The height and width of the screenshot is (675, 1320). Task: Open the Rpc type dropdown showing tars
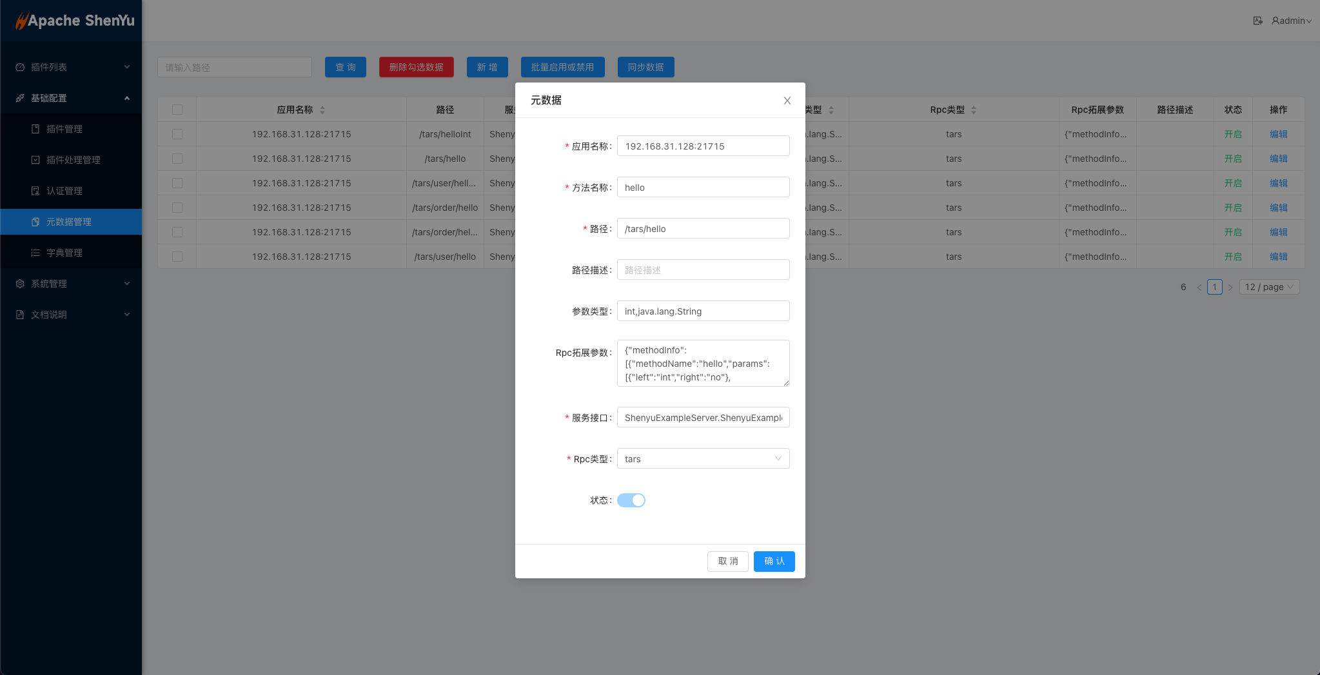click(703, 459)
